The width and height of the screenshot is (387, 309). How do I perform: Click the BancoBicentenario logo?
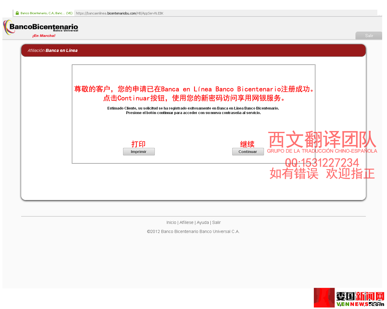41,27
